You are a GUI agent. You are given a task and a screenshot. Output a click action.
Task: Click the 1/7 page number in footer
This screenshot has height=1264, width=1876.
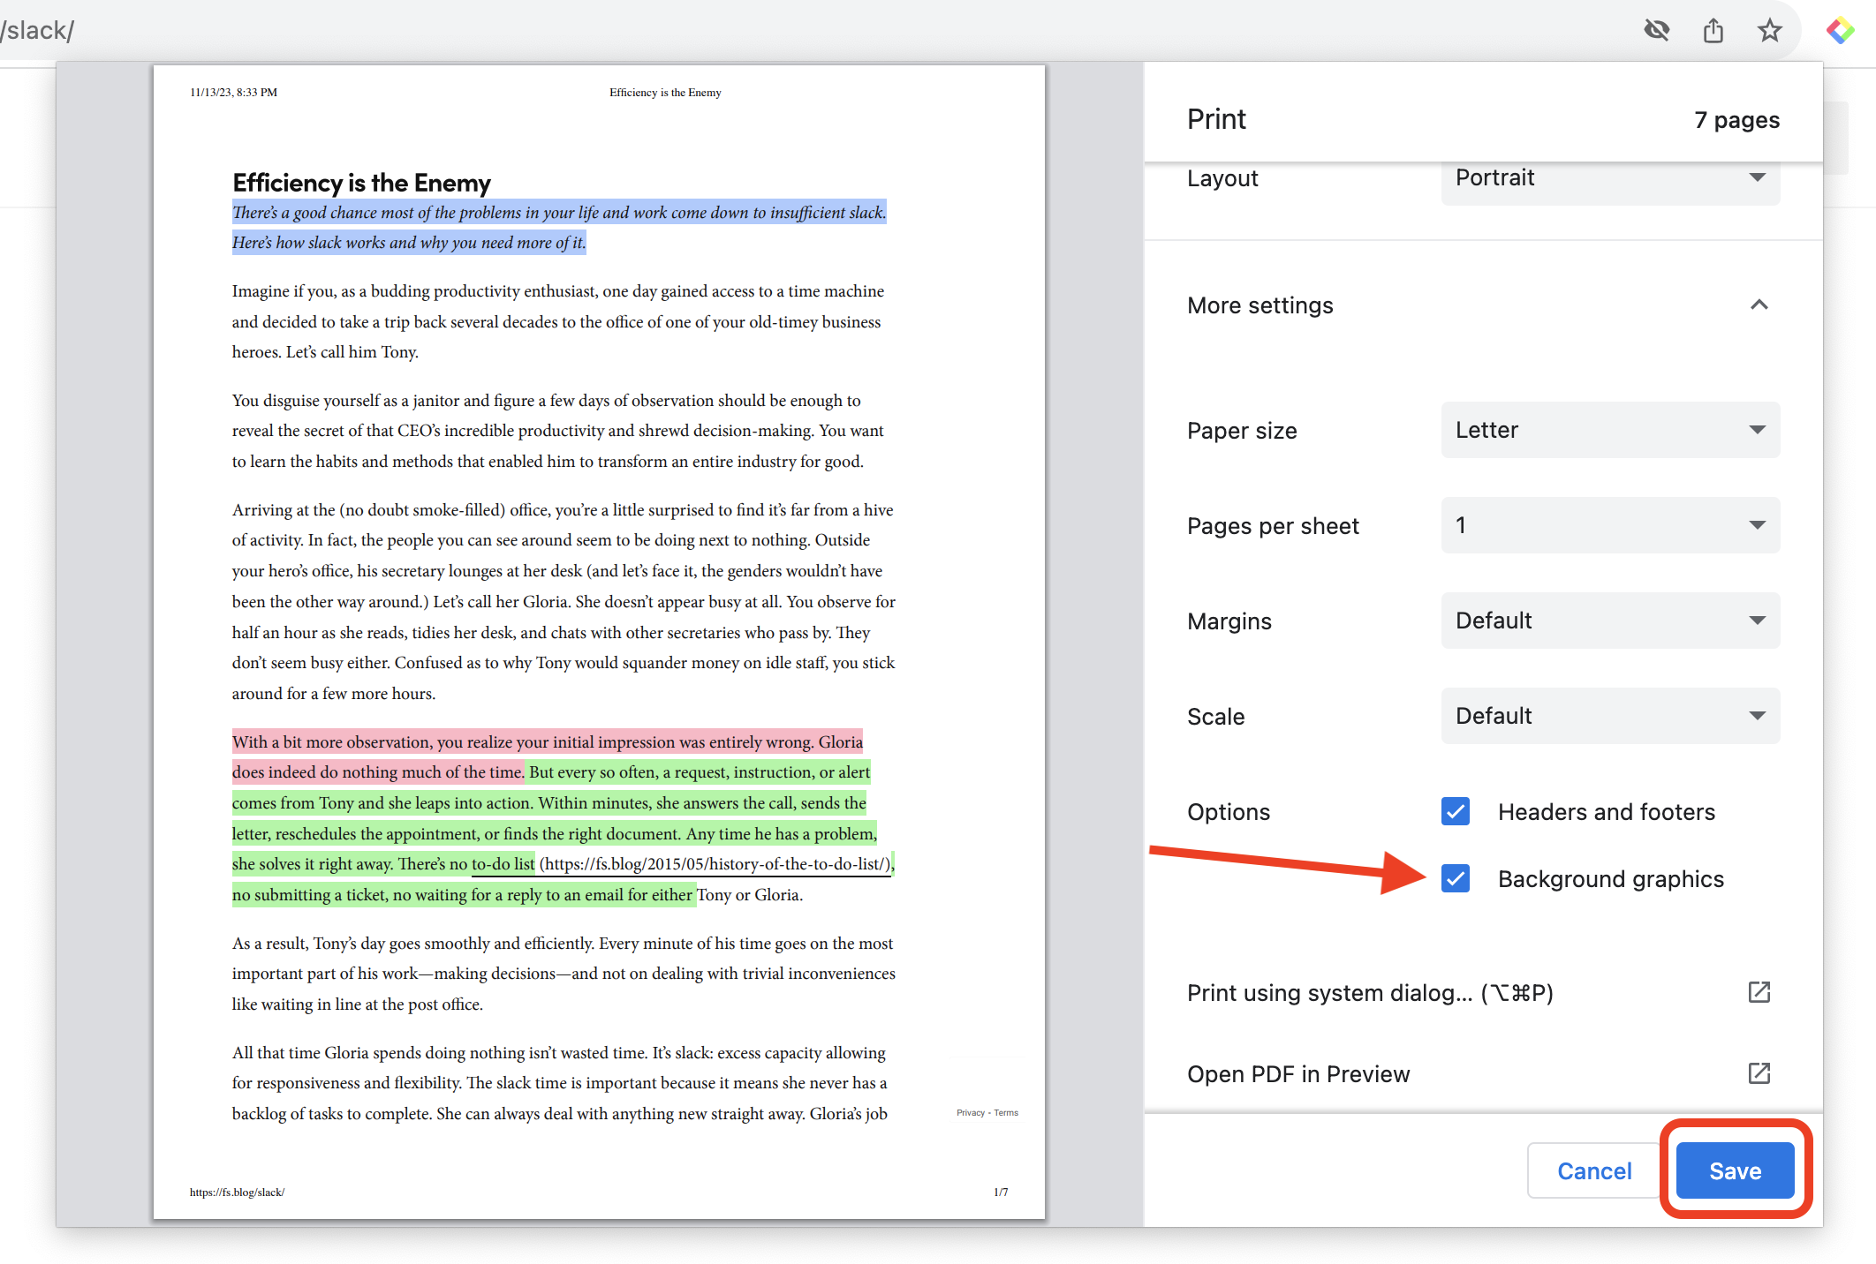pos(1000,1193)
